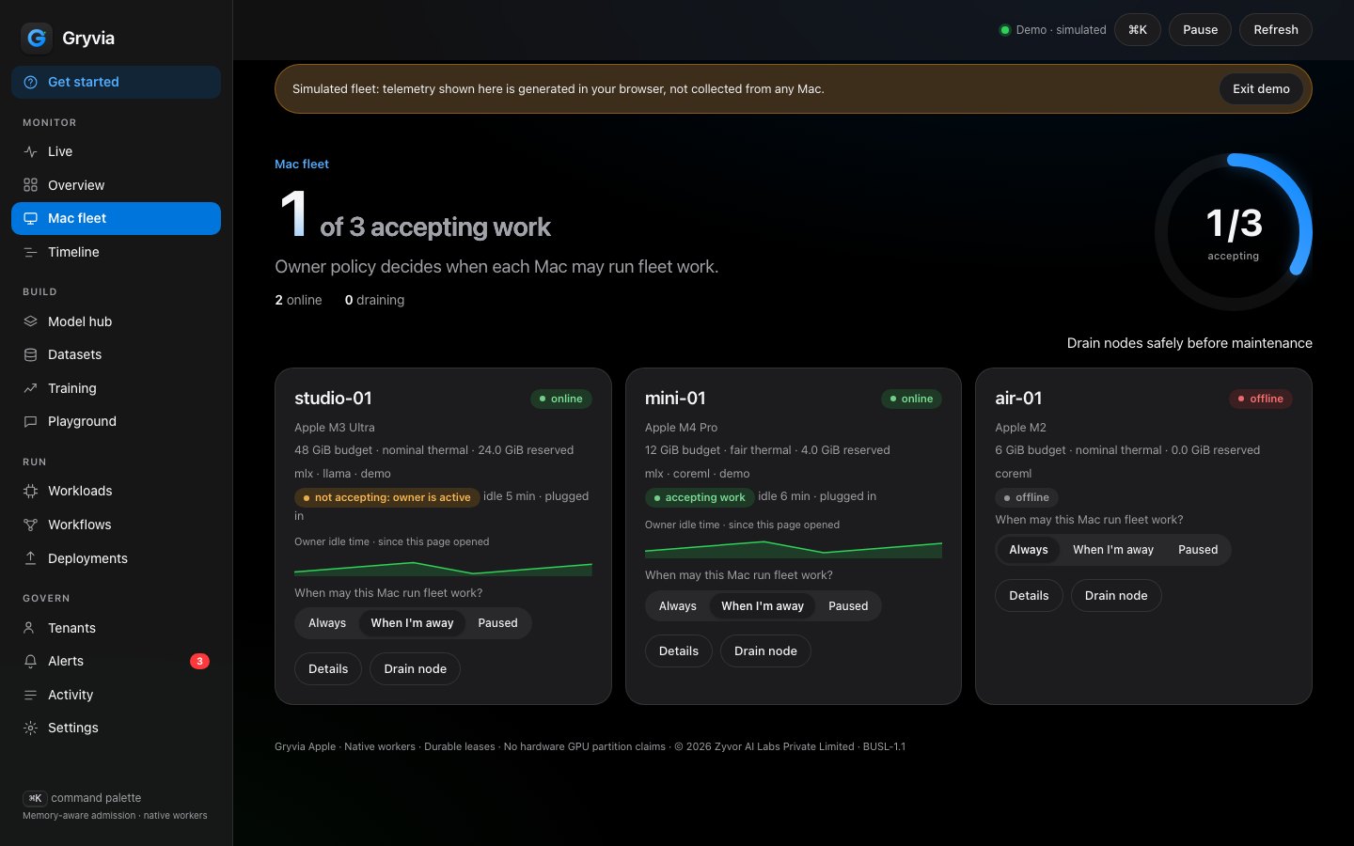This screenshot has height=846, width=1354.
Task: Click the 1/3 accepting progress ring
Action: [x=1234, y=232]
